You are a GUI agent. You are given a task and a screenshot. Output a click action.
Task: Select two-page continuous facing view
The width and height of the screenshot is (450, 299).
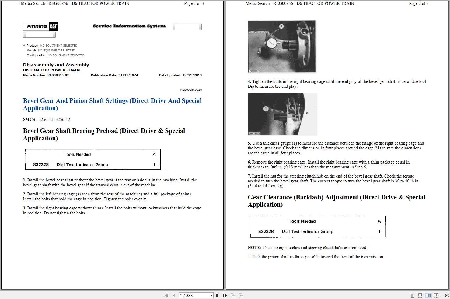(436, 295)
